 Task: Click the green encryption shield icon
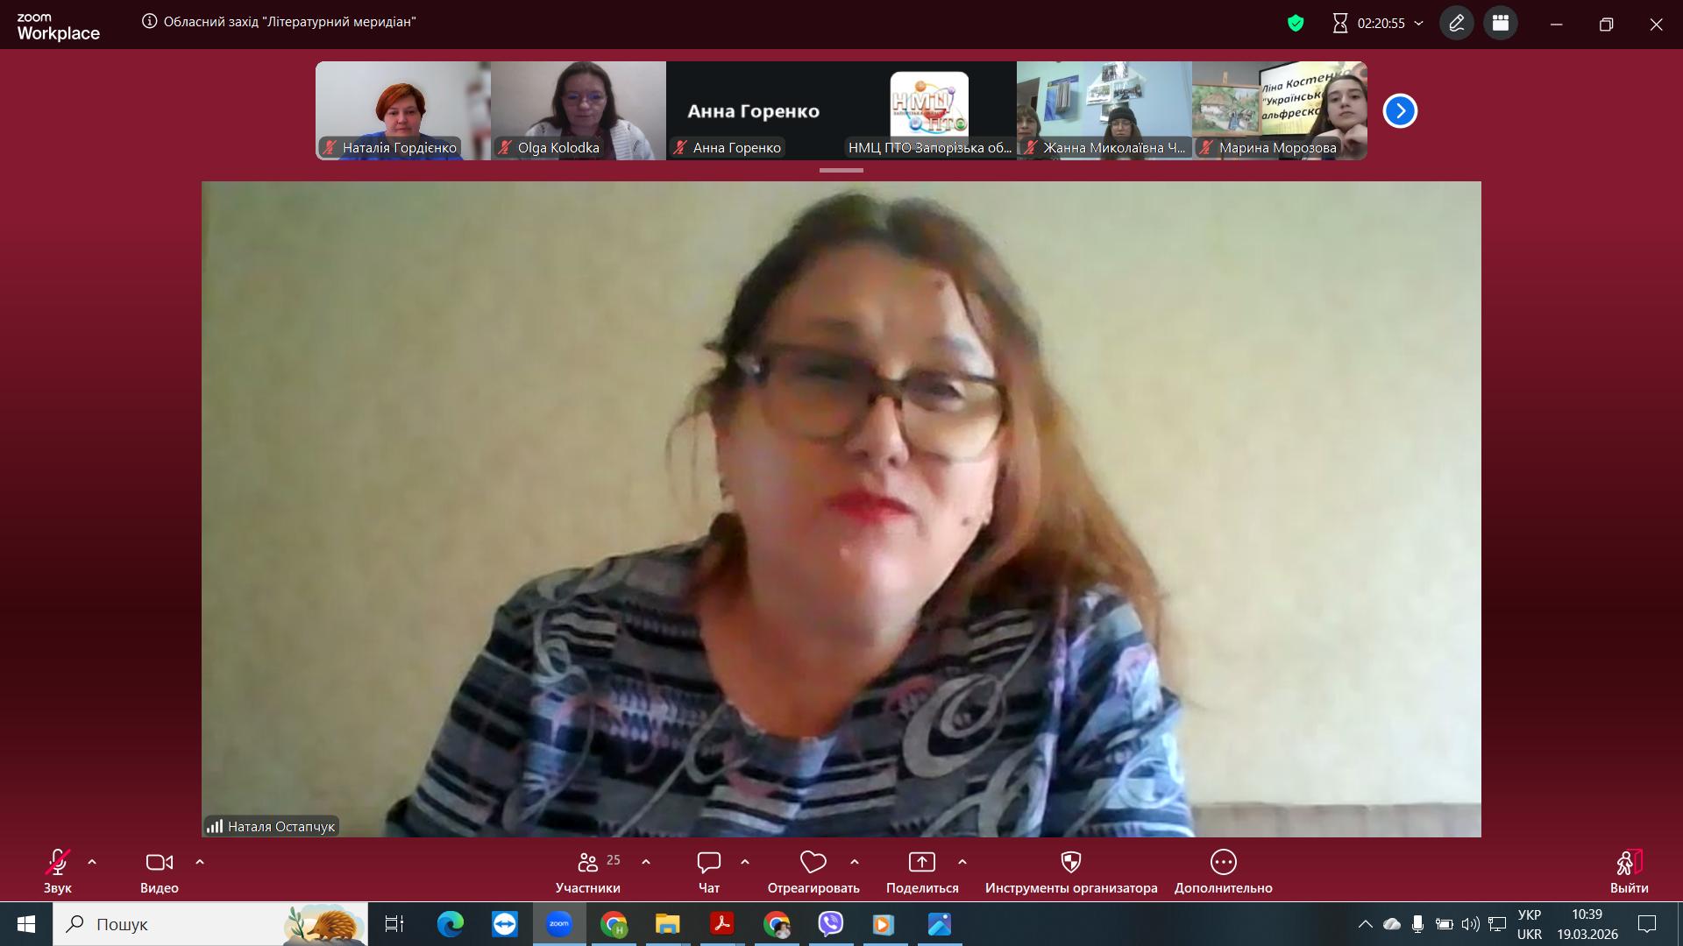tap(1296, 24)
